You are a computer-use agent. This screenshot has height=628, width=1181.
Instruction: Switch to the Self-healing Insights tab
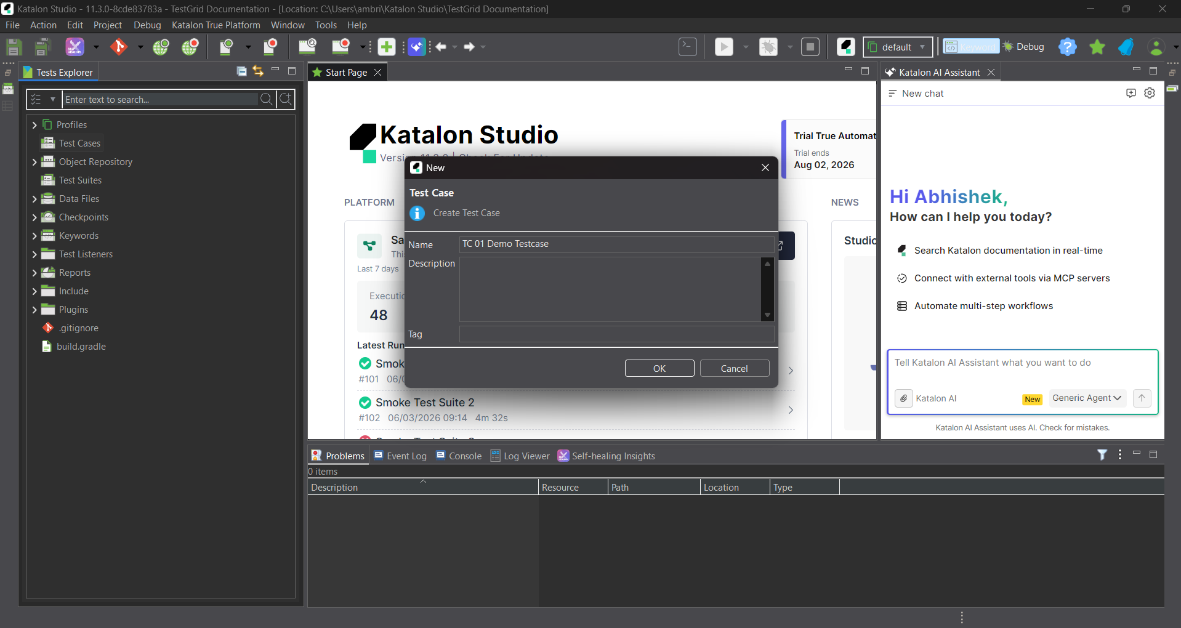(x=607, y=456)
